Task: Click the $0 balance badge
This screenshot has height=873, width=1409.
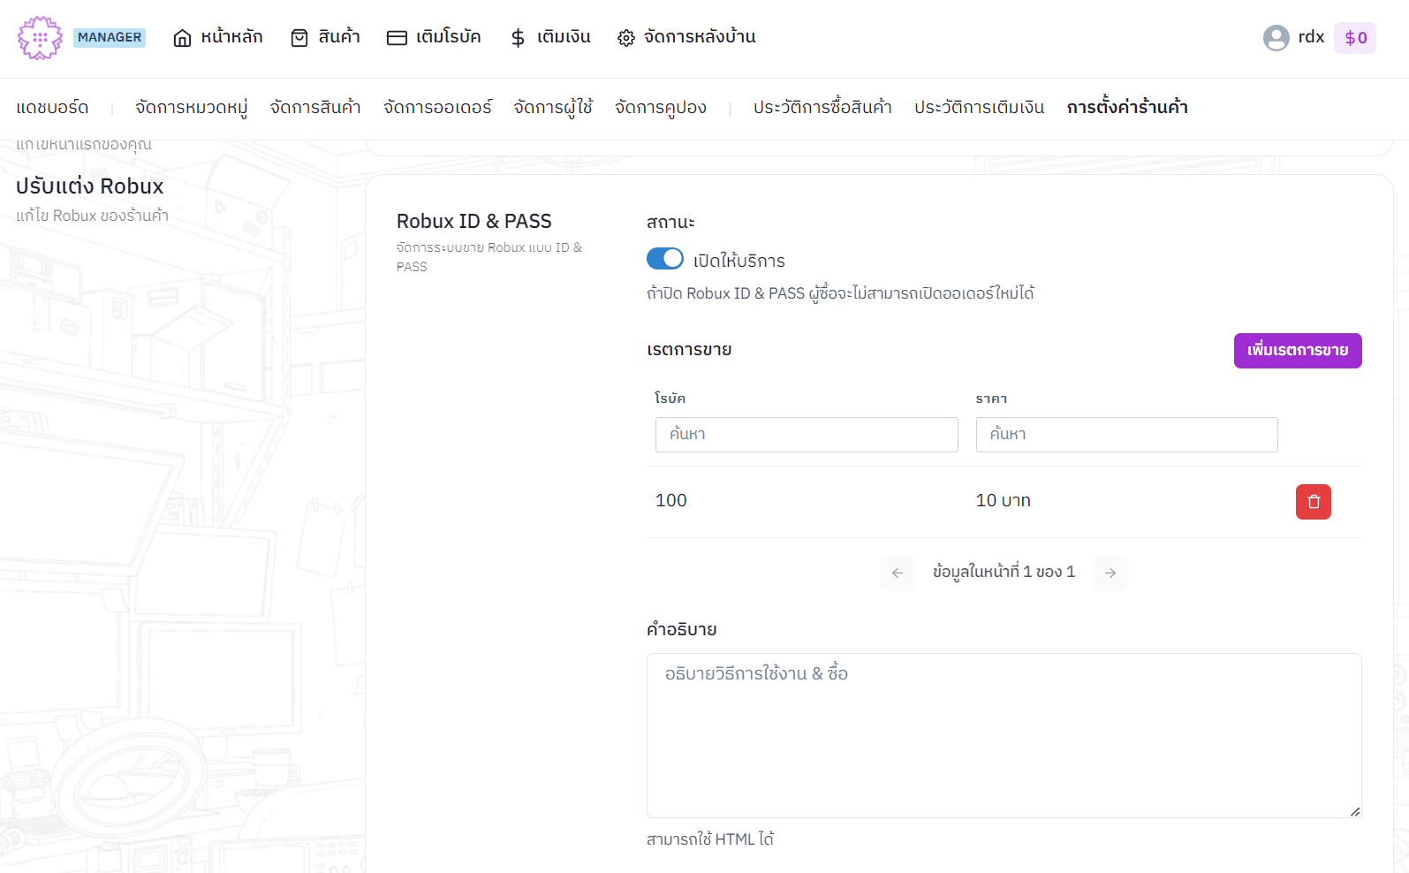Action: (1354, 38)
